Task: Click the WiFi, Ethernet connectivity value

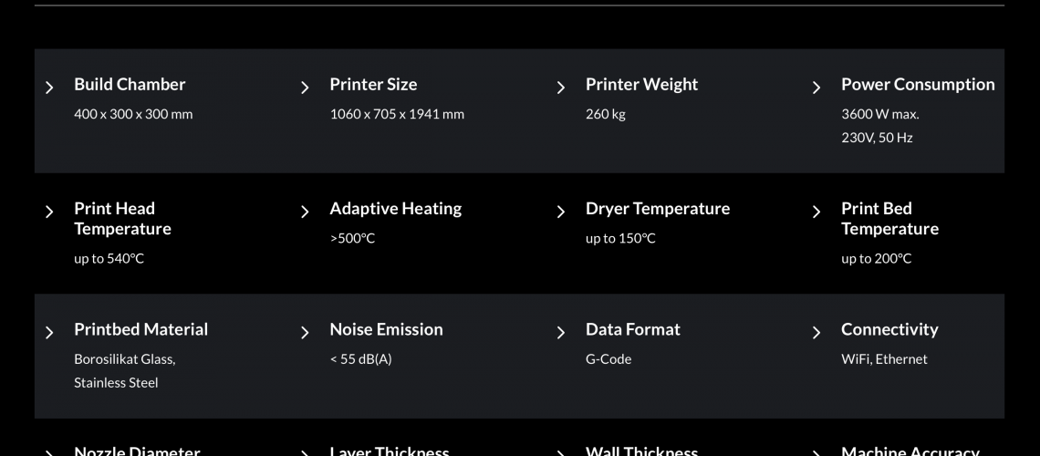Action: [x=884, y=359]
